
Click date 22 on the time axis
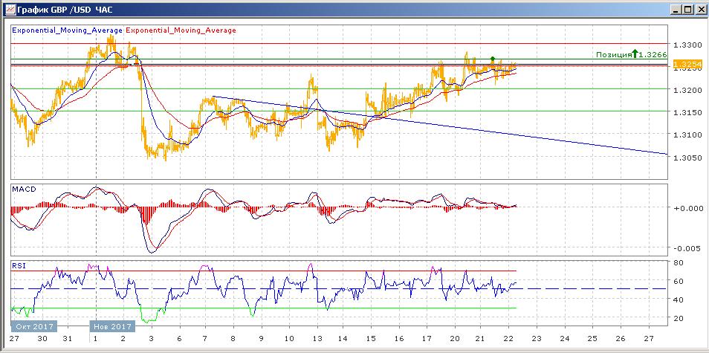coord(508,339)
